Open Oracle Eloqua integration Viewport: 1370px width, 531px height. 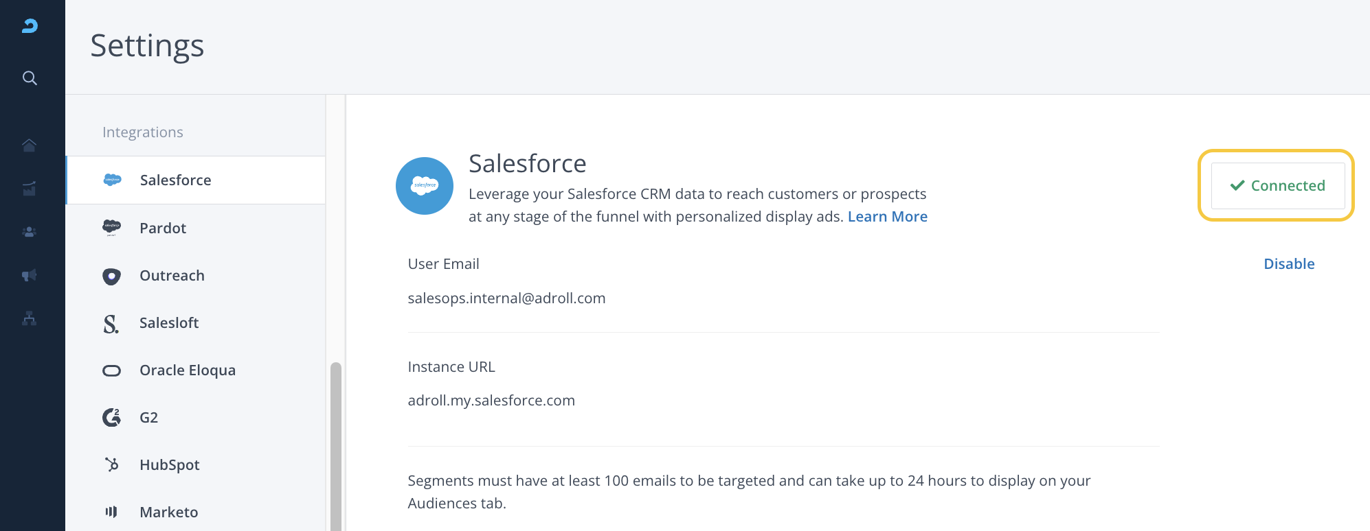pos(187,370)
